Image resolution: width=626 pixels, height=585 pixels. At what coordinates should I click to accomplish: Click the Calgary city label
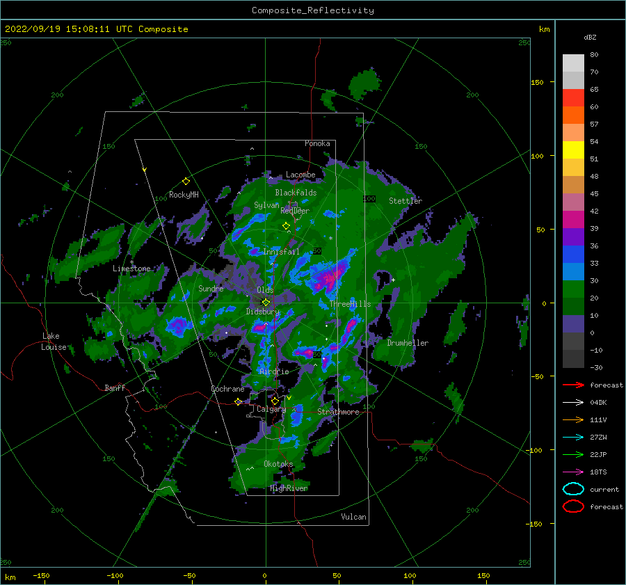271,409
